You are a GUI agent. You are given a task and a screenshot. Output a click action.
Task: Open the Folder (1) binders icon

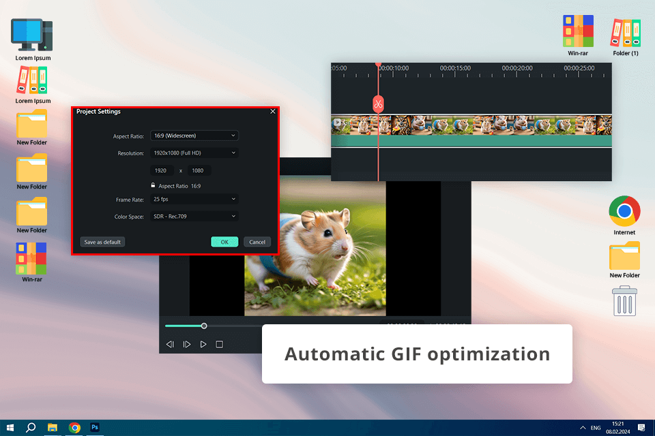[x=626, y=37]
